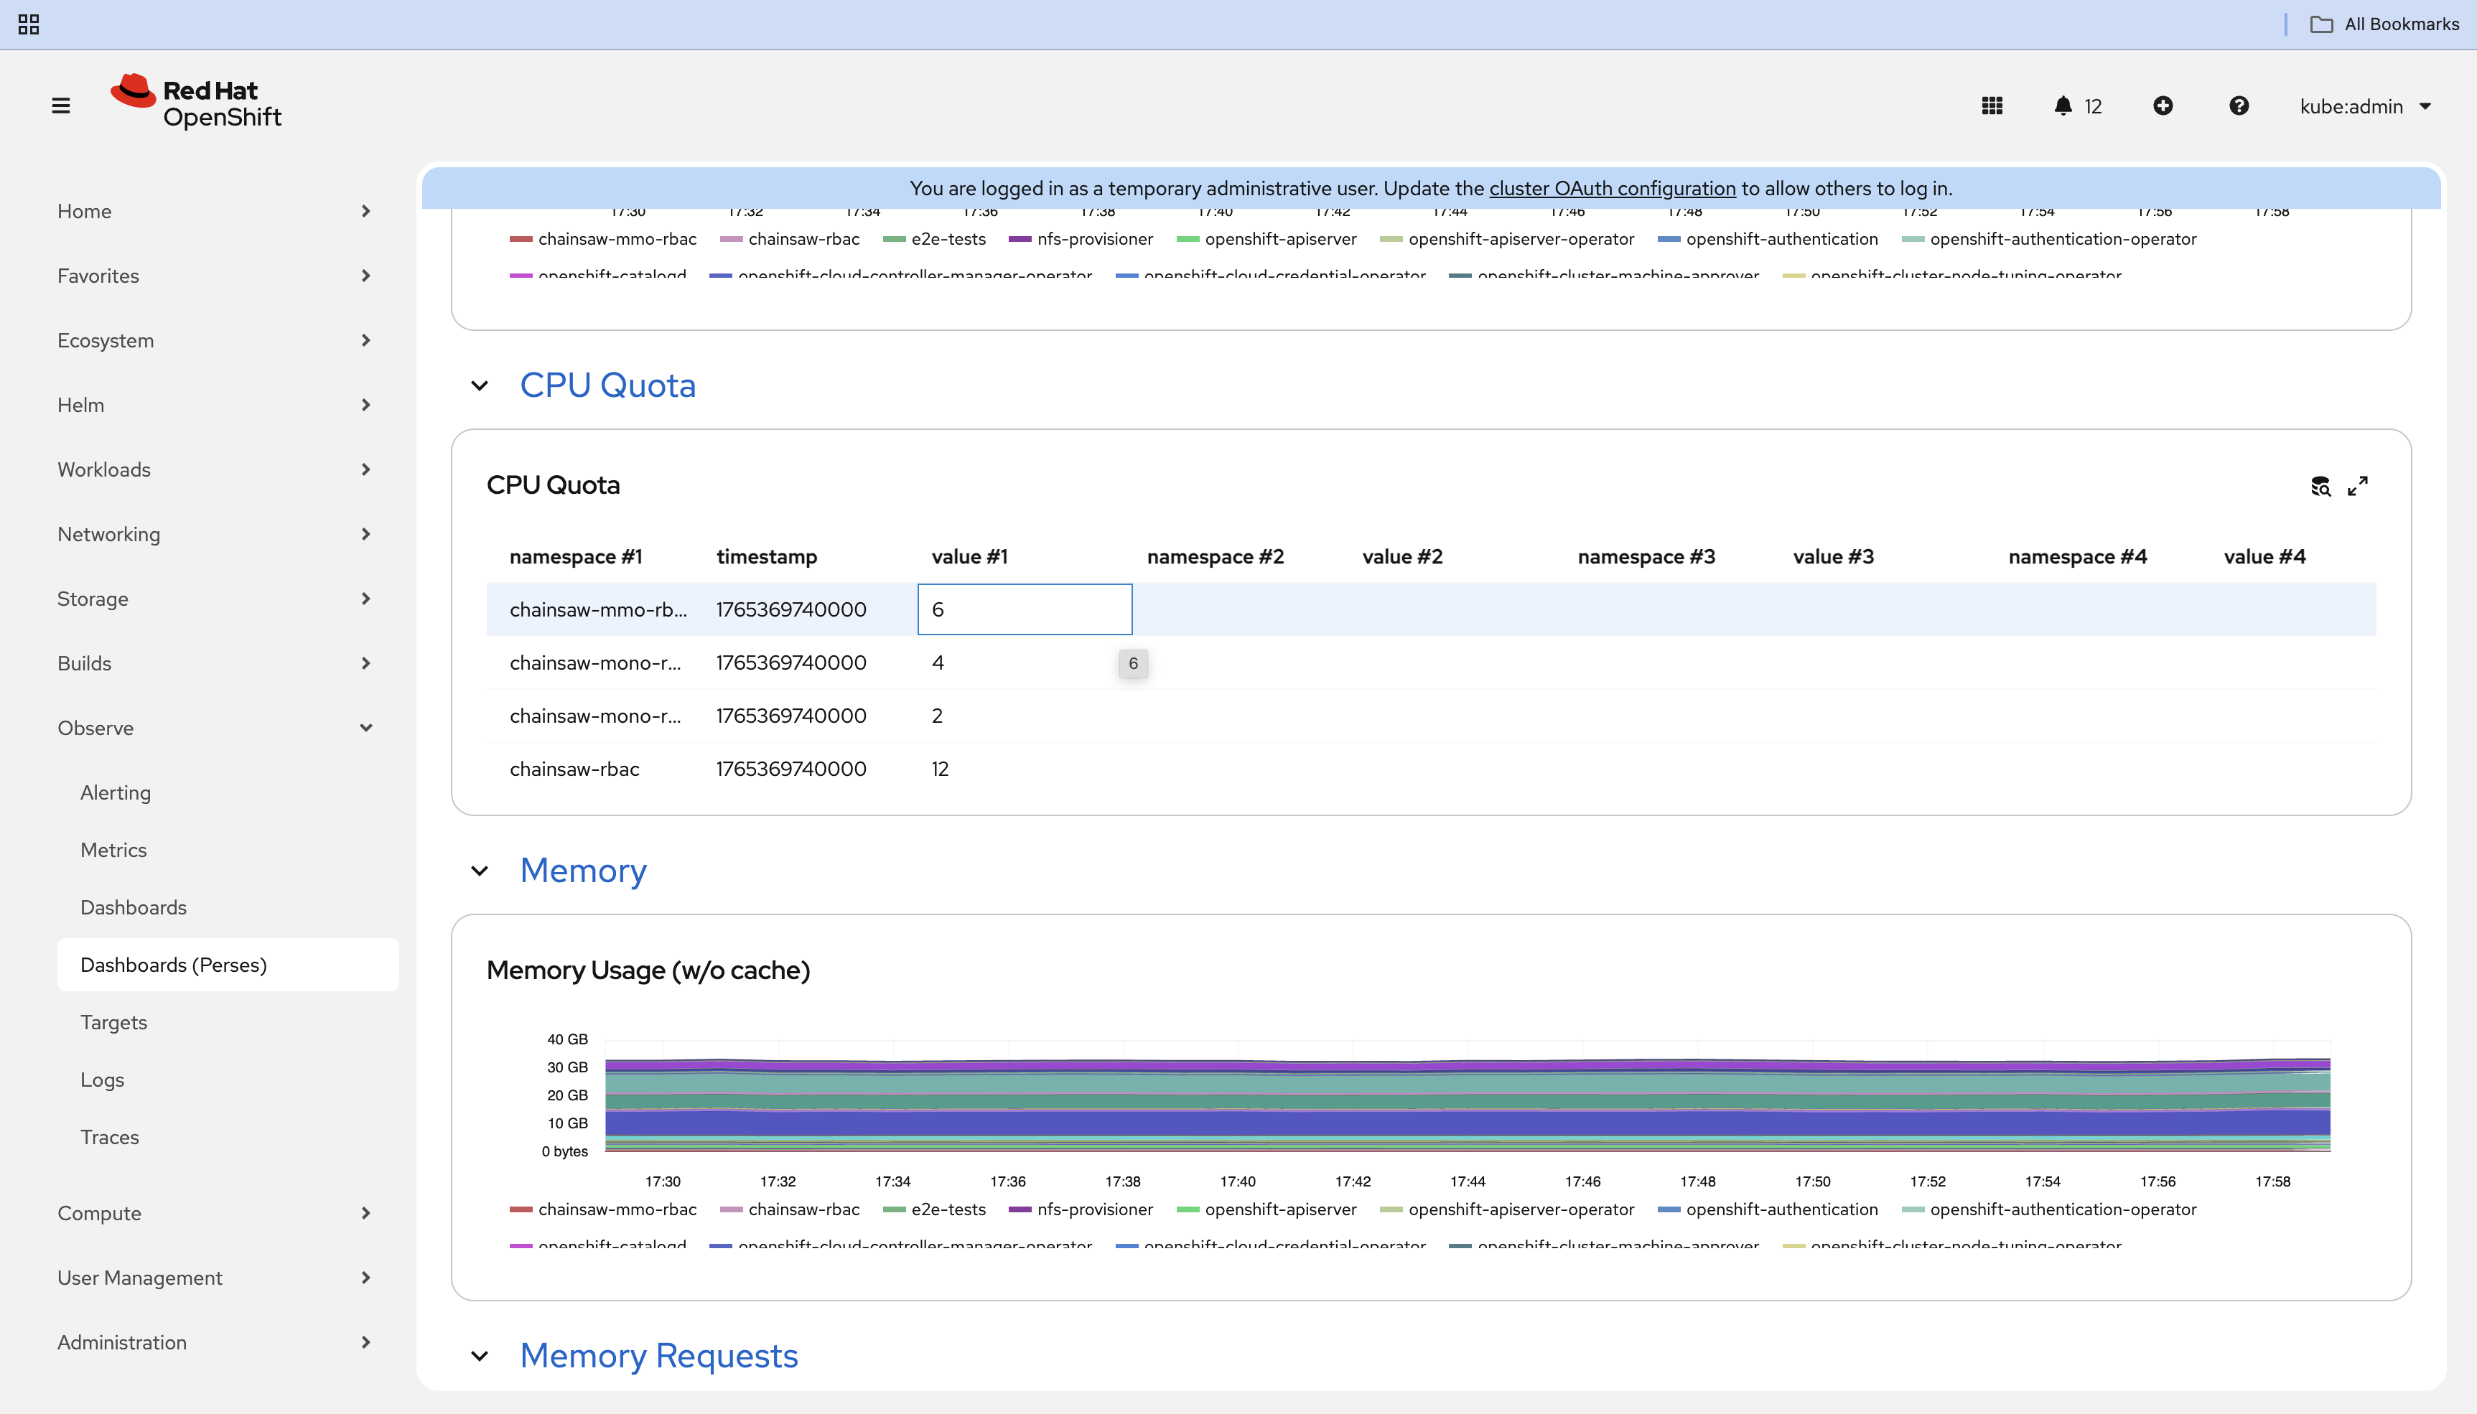The width and height of the screenshot is (2477, 1414).
Task: Open notifications bell icon
Action: click(2062, 106)
